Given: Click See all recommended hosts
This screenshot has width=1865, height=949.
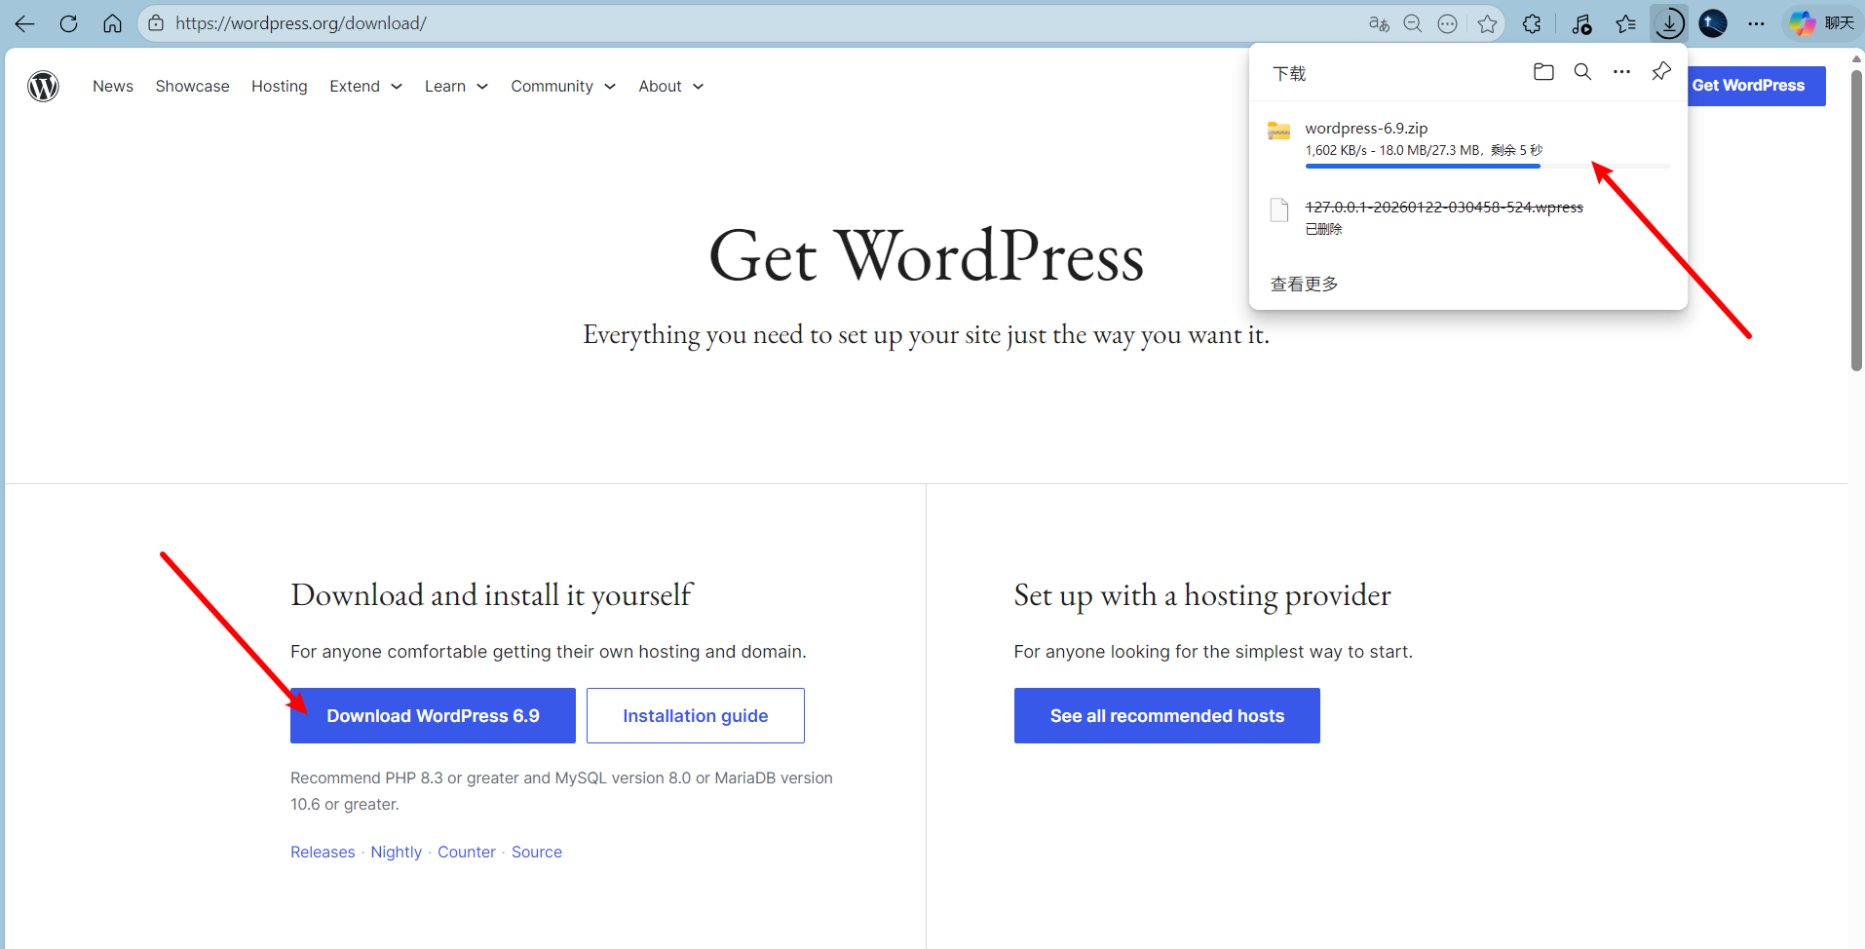Looking at the screenshot, I should 1167,716.
